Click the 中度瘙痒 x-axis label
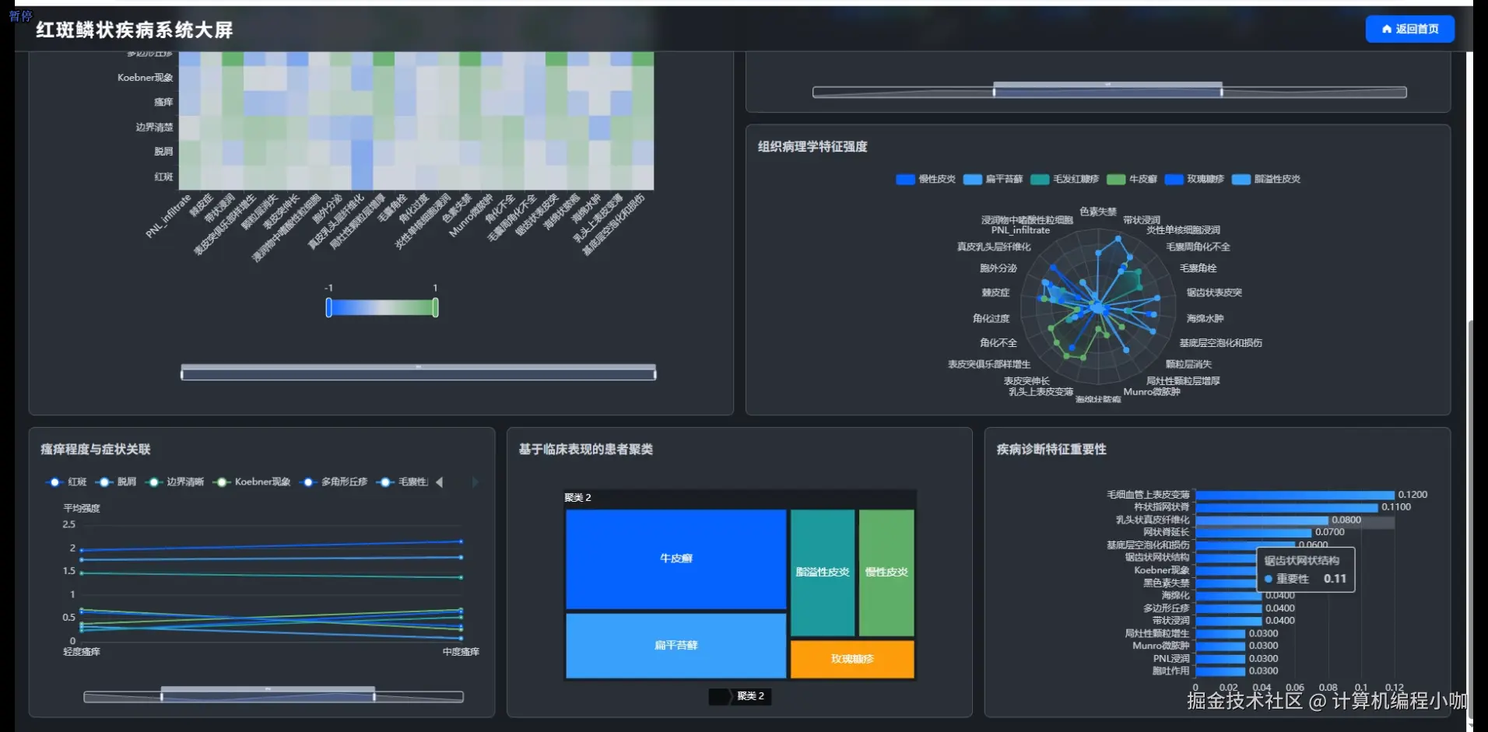 click(461, 652)
